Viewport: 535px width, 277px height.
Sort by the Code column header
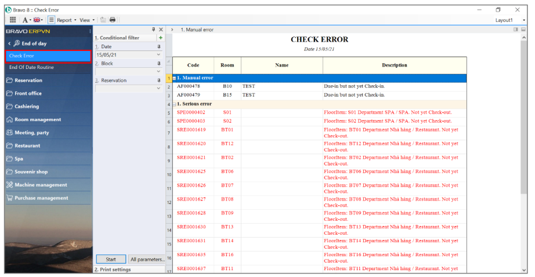click(193, 65)
